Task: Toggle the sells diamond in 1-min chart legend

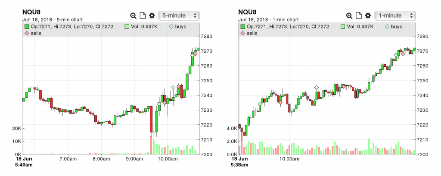Action: 243,33
